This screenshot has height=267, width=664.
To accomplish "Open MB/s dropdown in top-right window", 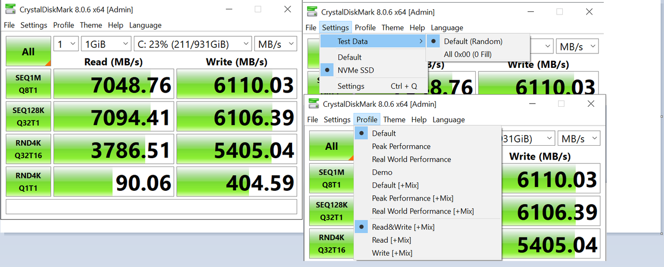I will tap(578, 47).
